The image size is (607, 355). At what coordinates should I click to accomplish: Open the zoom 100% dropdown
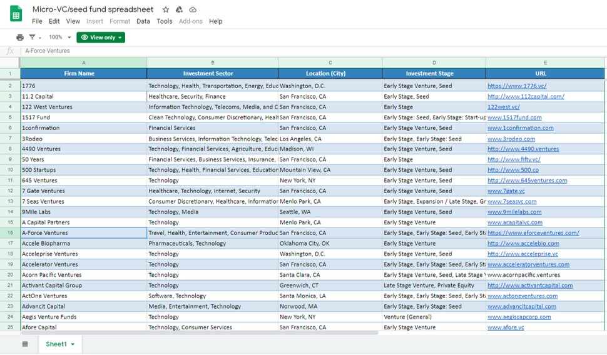point(60,37)
